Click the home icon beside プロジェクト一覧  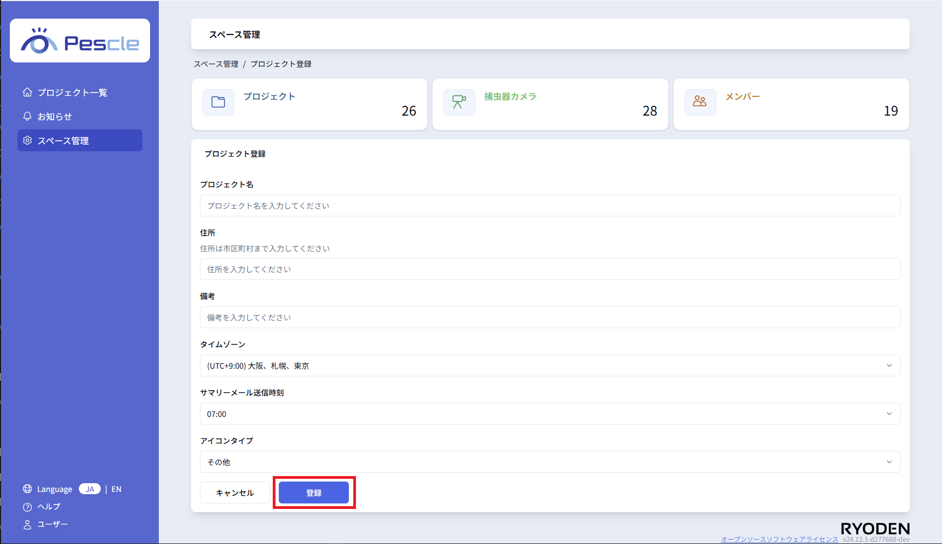coord(27,92)
